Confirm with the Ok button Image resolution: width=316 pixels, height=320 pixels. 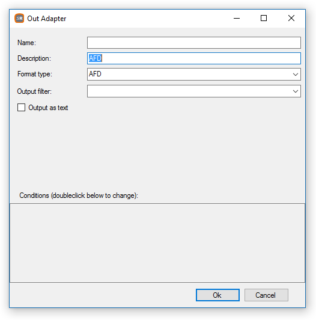pos(217,295)
